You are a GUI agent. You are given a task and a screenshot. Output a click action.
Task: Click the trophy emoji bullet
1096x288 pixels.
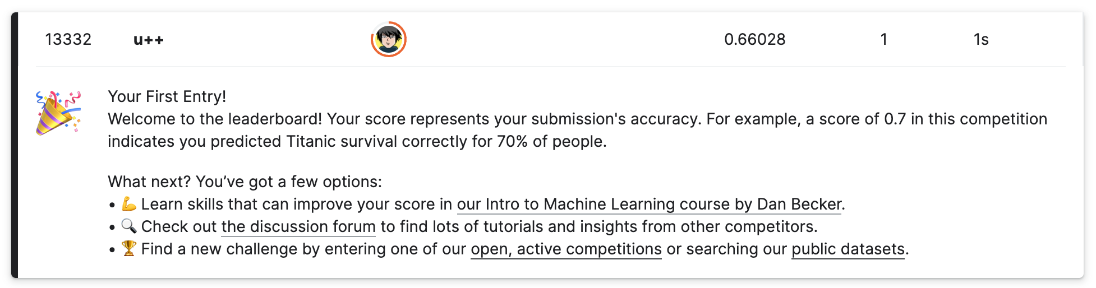click(129, 249)
